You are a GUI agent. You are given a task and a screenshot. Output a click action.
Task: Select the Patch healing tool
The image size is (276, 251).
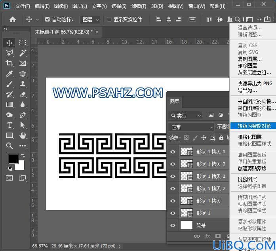[23, 74]
